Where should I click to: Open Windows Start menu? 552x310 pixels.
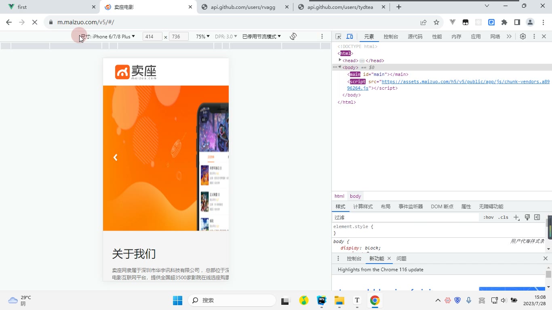(177, 300)
